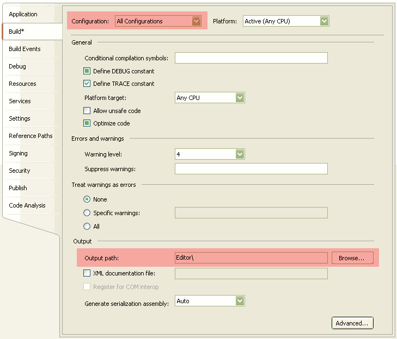Open the Platform target combo box

tap(210, 97)
